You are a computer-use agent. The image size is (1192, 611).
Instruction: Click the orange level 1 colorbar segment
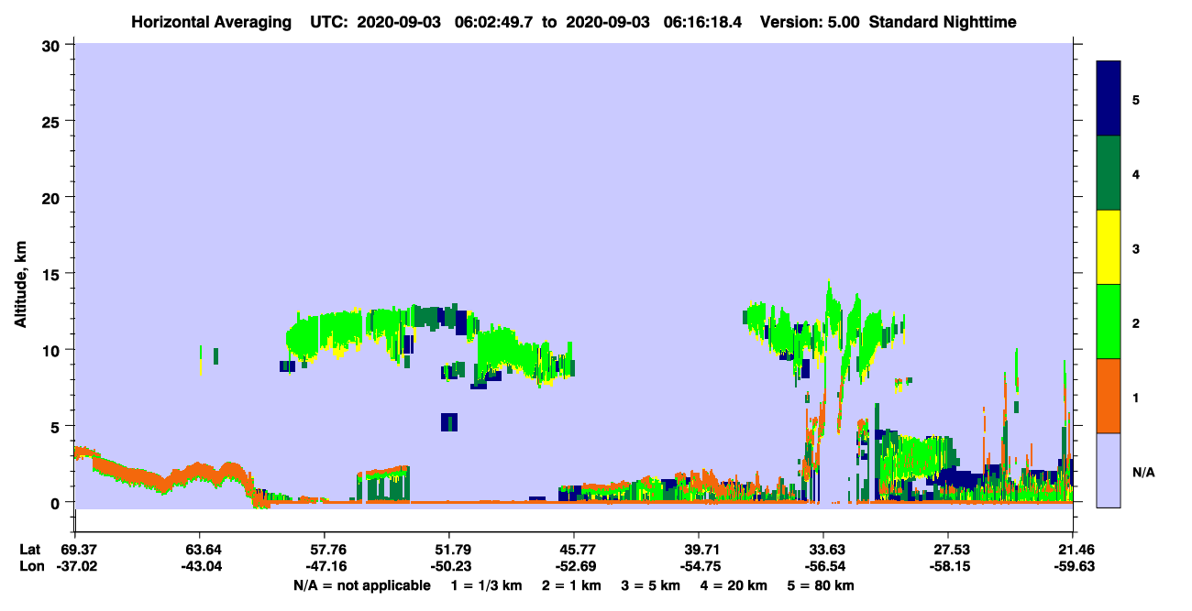point(1109,396)
